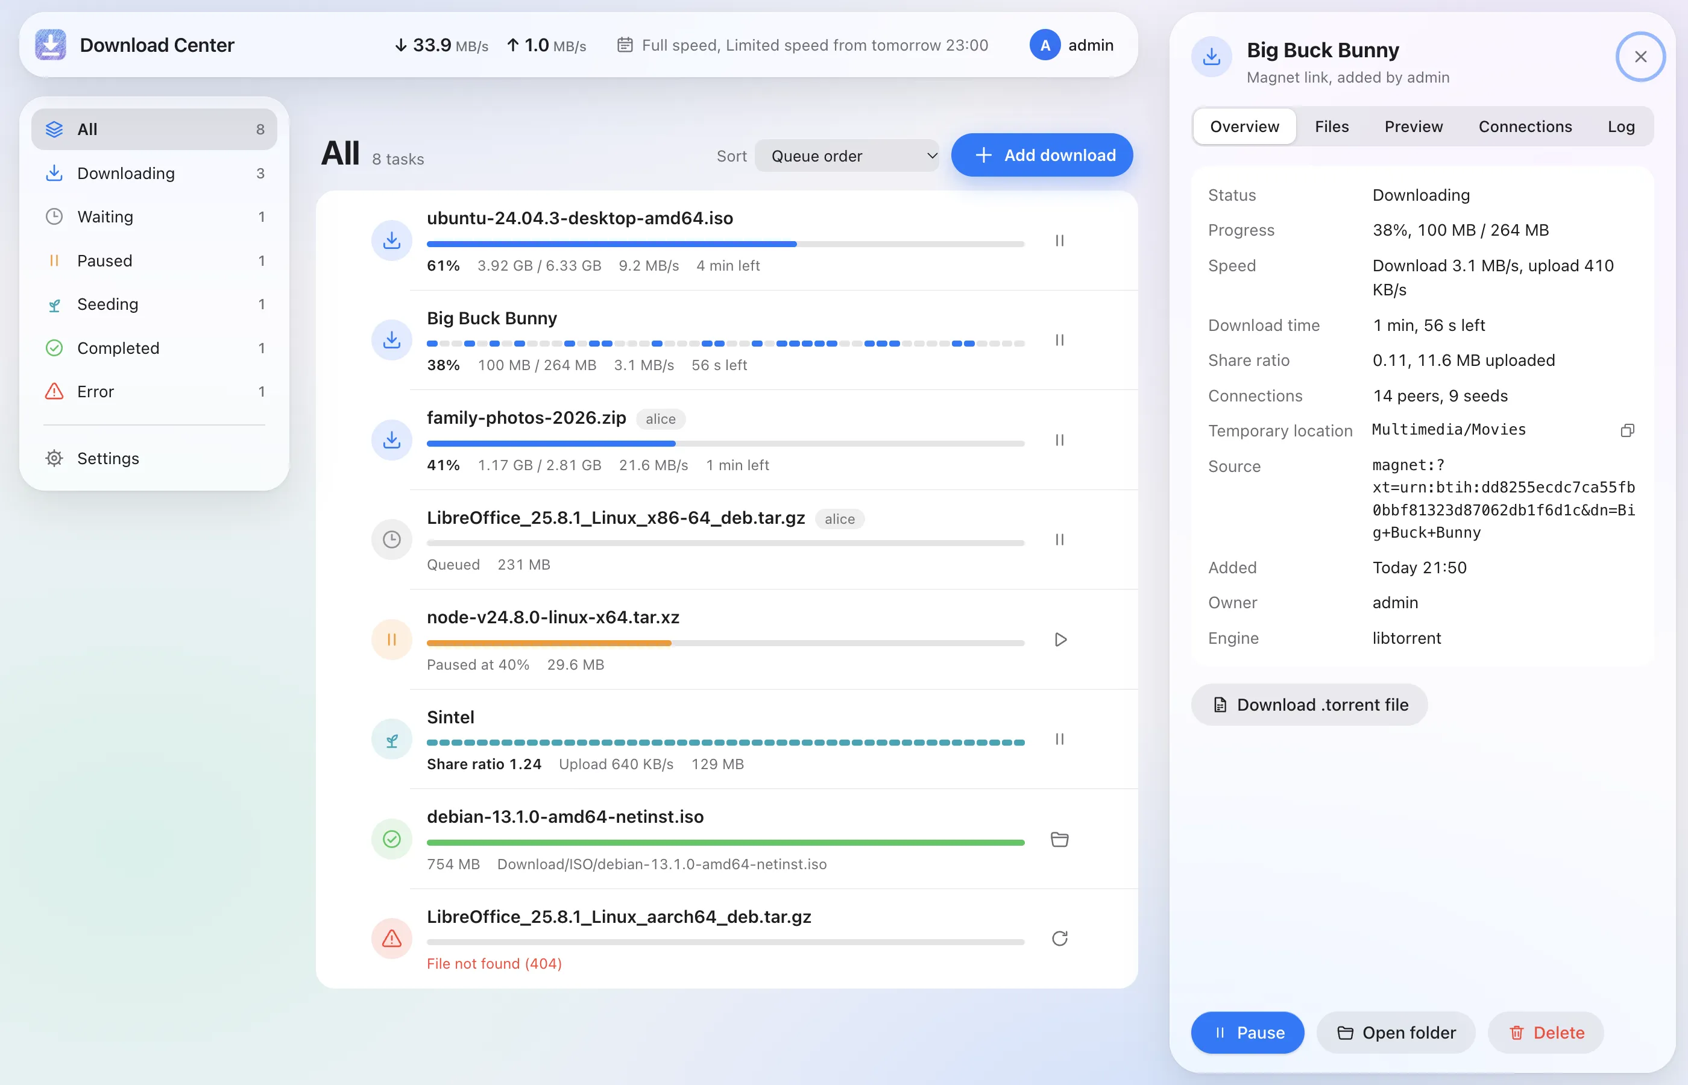
Task: Open folder of debian-13.1.0 netinst ISO
Action: (1059, 838)
